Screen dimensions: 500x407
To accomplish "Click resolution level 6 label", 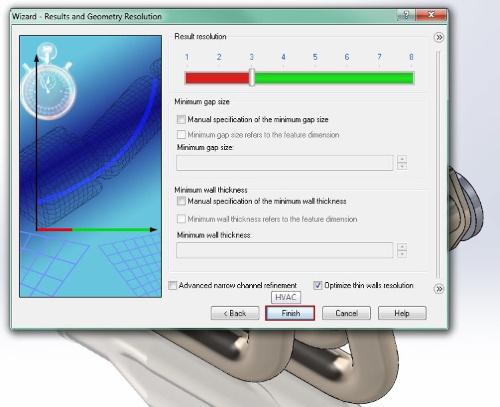I will point(347,57).
